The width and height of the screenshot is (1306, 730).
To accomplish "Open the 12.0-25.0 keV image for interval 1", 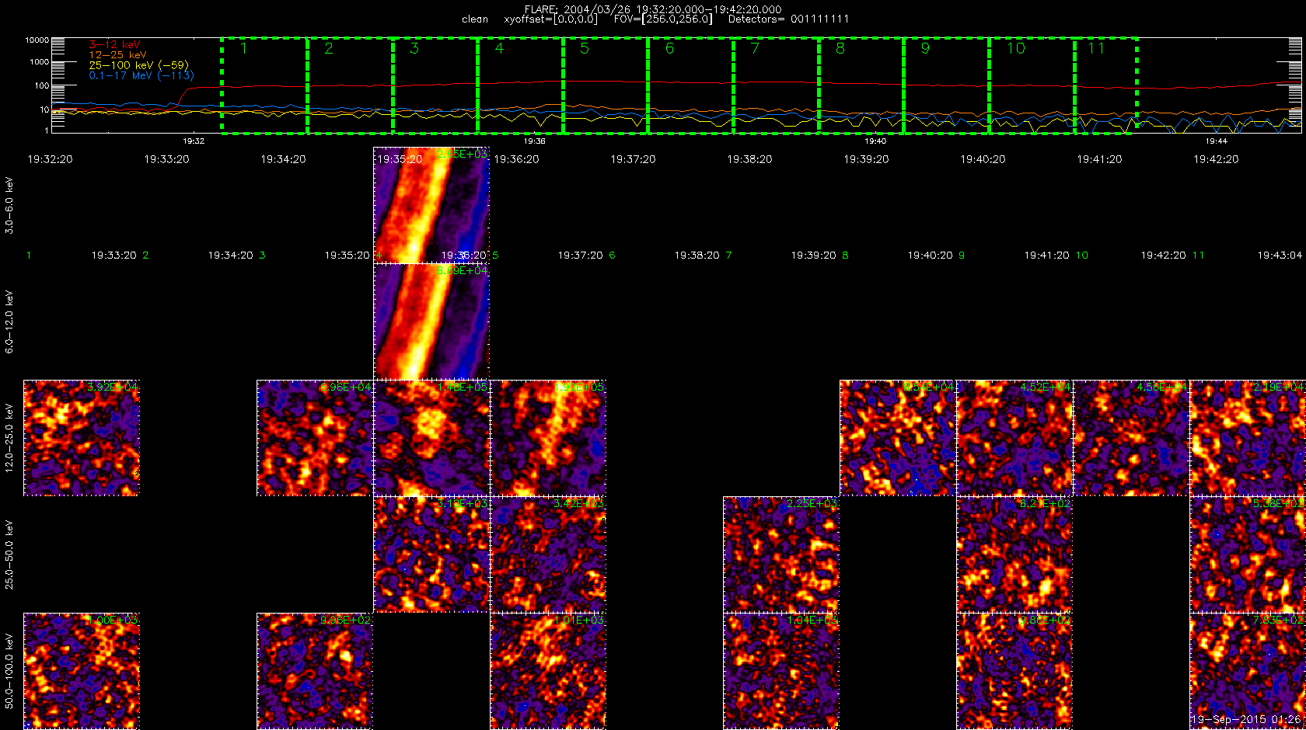I will 82,438.
